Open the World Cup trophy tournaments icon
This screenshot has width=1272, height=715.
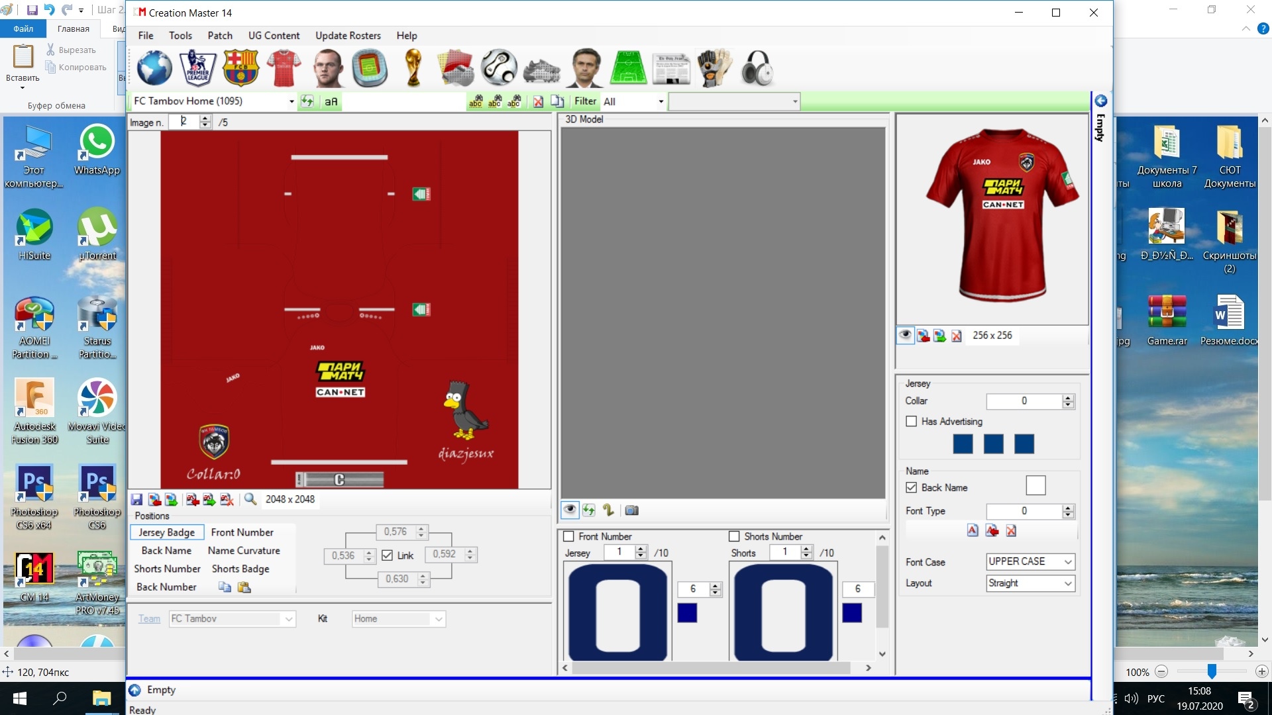413,68
